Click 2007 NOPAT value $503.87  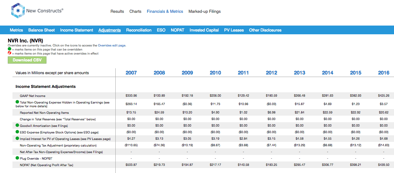[x=131, y=165]
